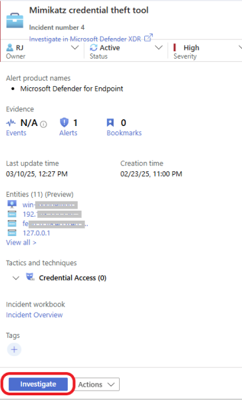Select Microsoft Defender for Endpoint product name
242x400 pixels.
click(72, 89)
